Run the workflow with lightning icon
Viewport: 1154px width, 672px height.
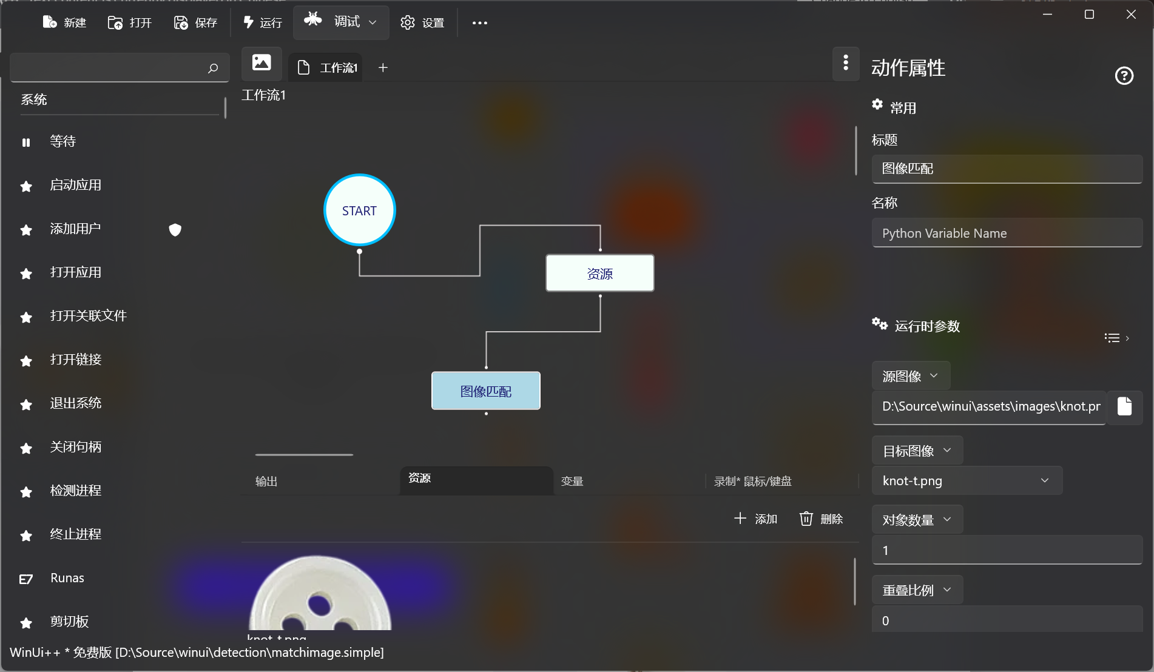point(249,22)
